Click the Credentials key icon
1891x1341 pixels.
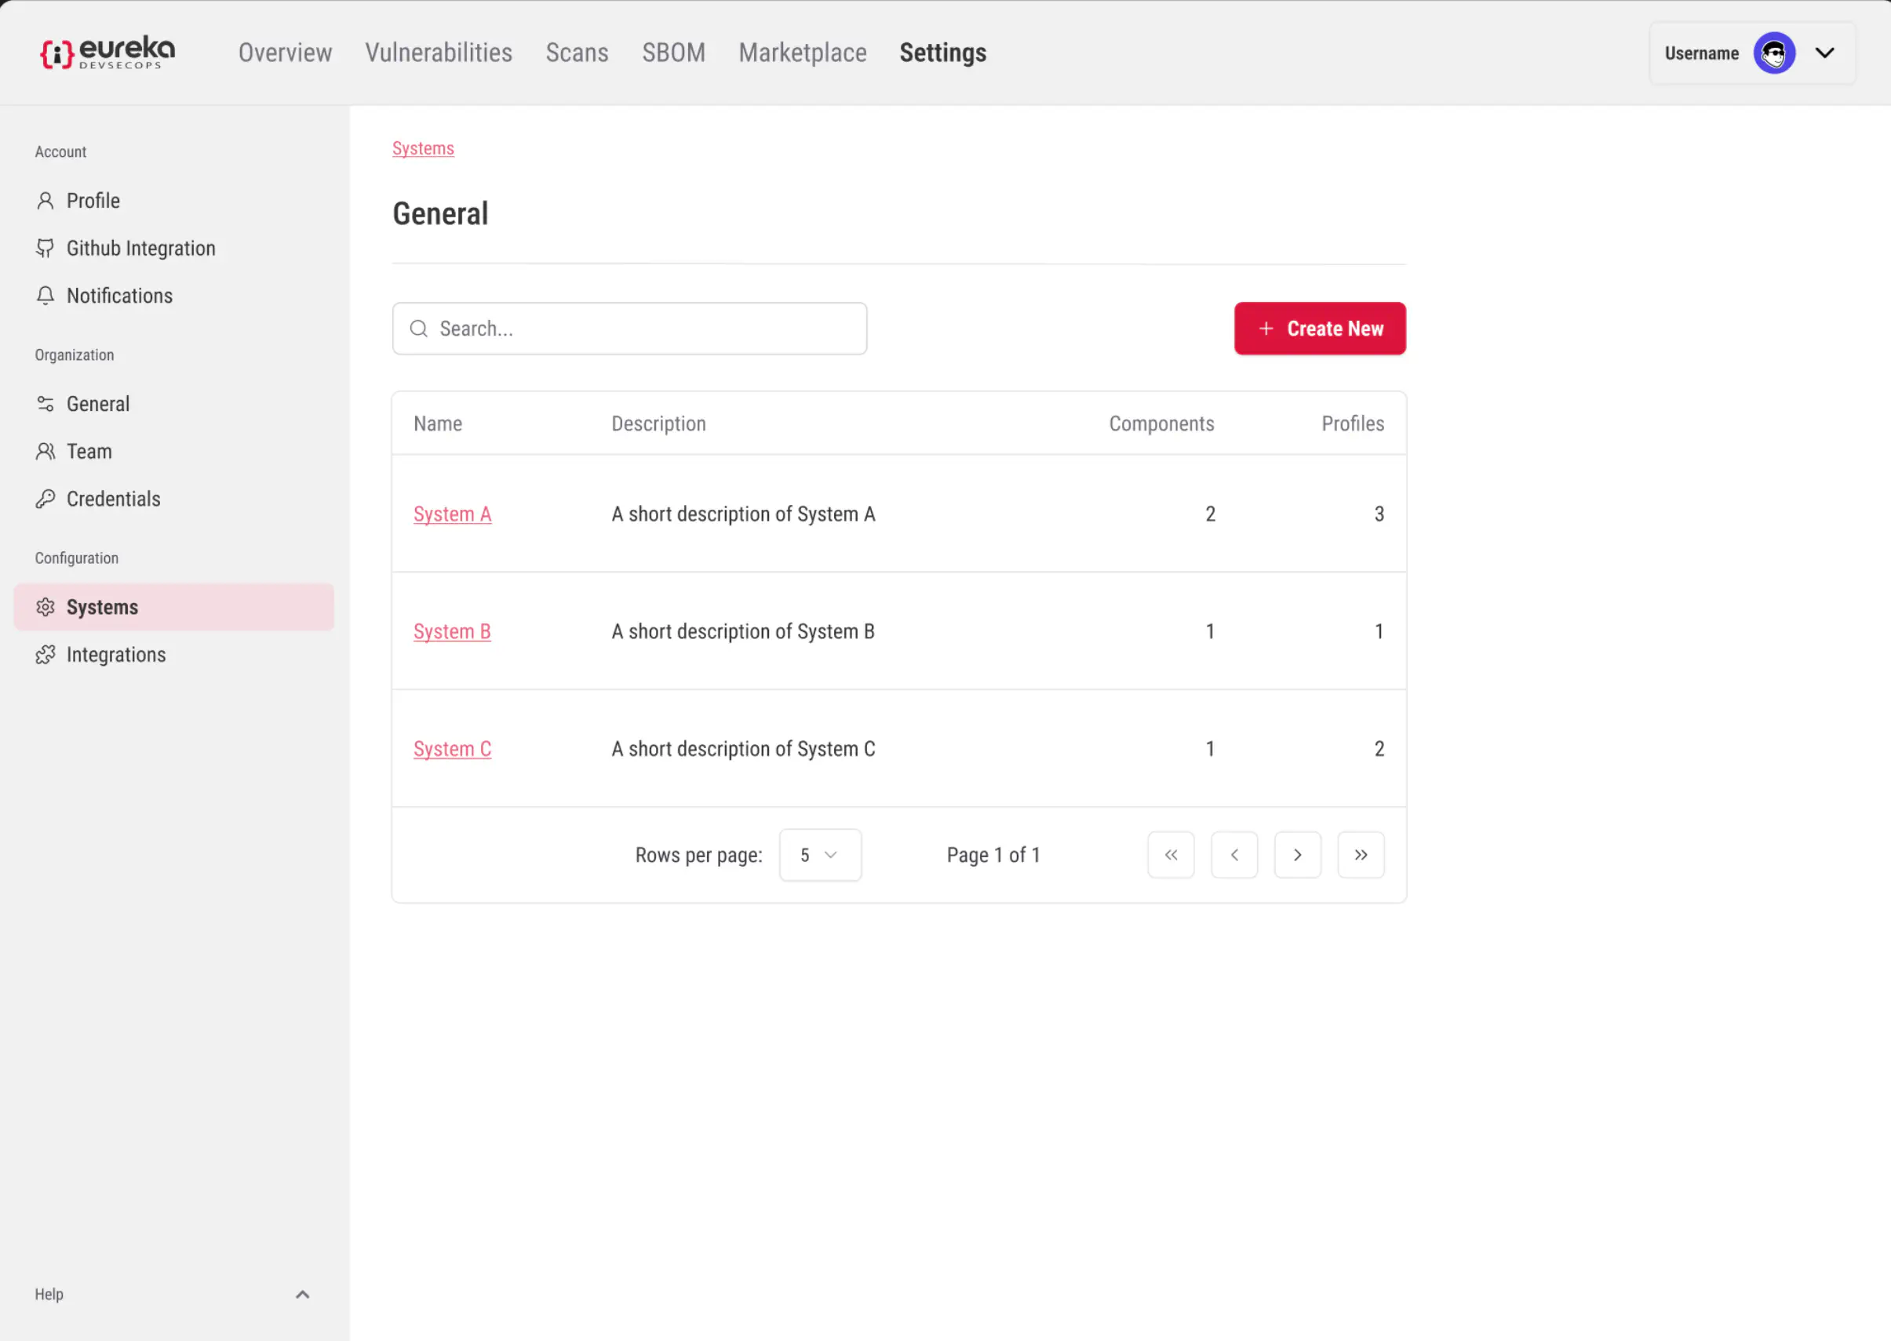(46, 499)
